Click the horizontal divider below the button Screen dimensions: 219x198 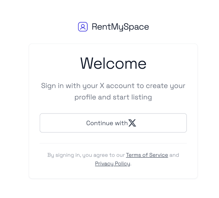[x=113, y=143]
